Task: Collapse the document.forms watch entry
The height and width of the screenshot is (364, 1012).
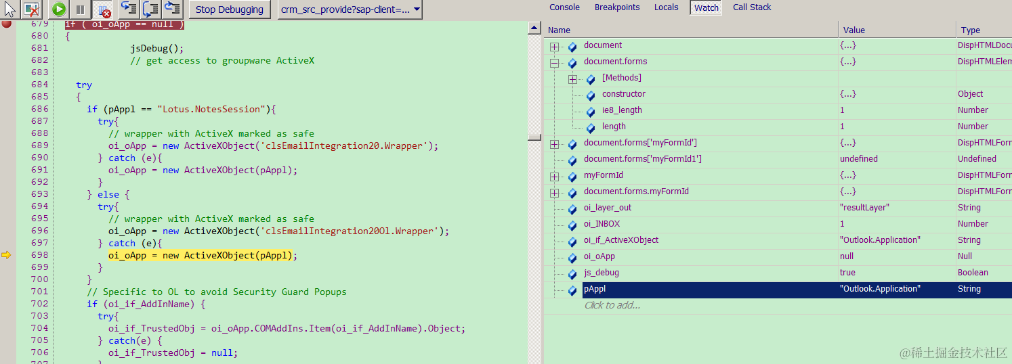Action: [554, 63]
